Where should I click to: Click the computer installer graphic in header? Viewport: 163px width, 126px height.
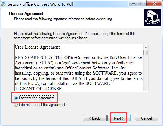152,18
